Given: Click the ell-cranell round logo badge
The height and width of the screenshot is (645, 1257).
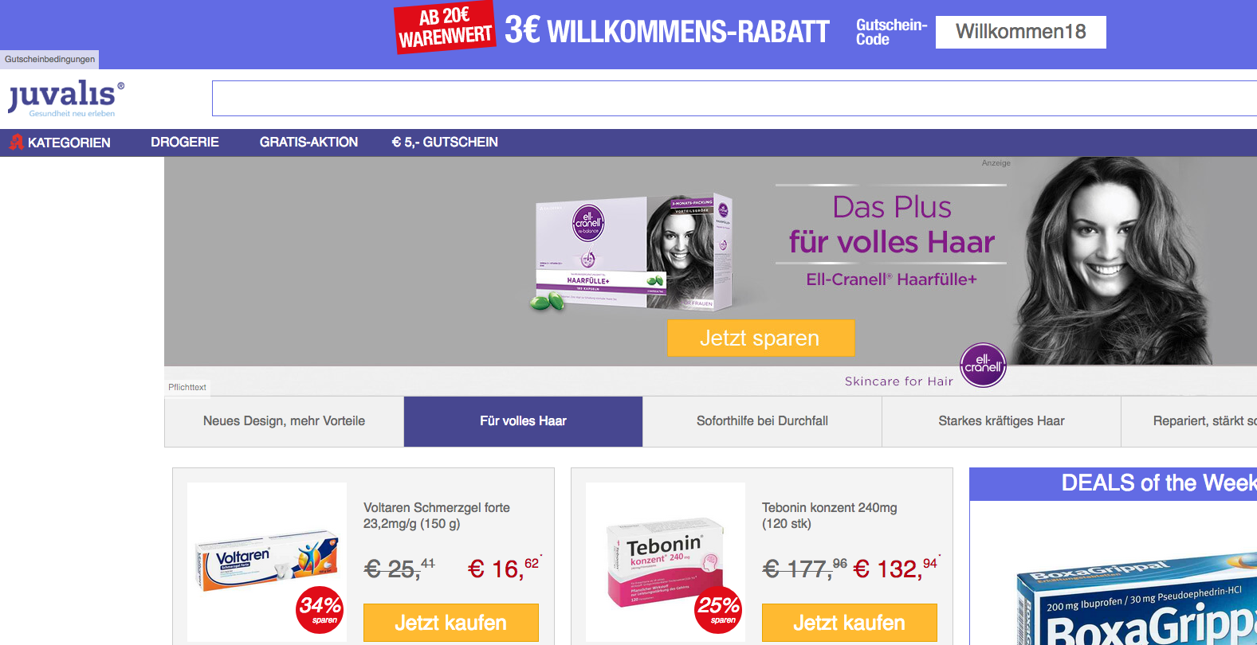Looking at the screenshot, I should (x=983, y=365).
